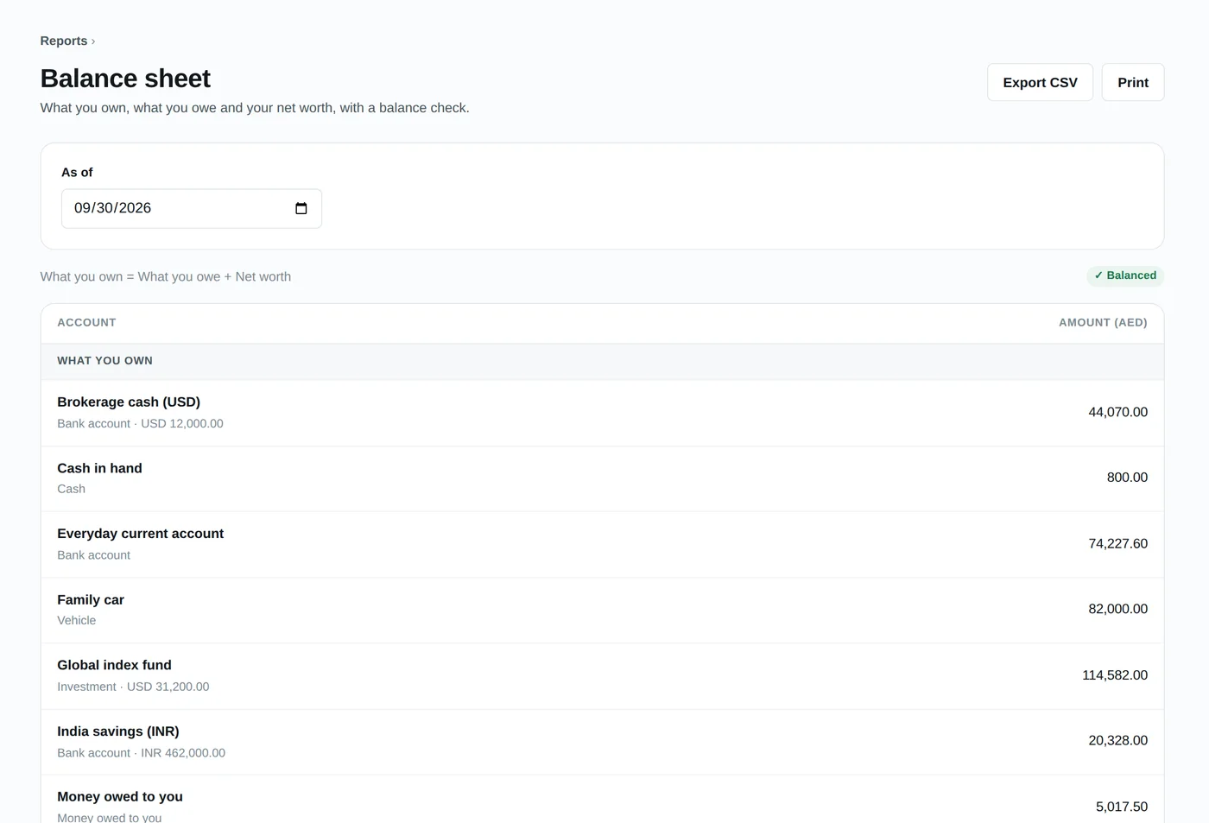Click the Balanced status badge
The height and width of the screenshot is (823, 1209).
click(1125, 275)
